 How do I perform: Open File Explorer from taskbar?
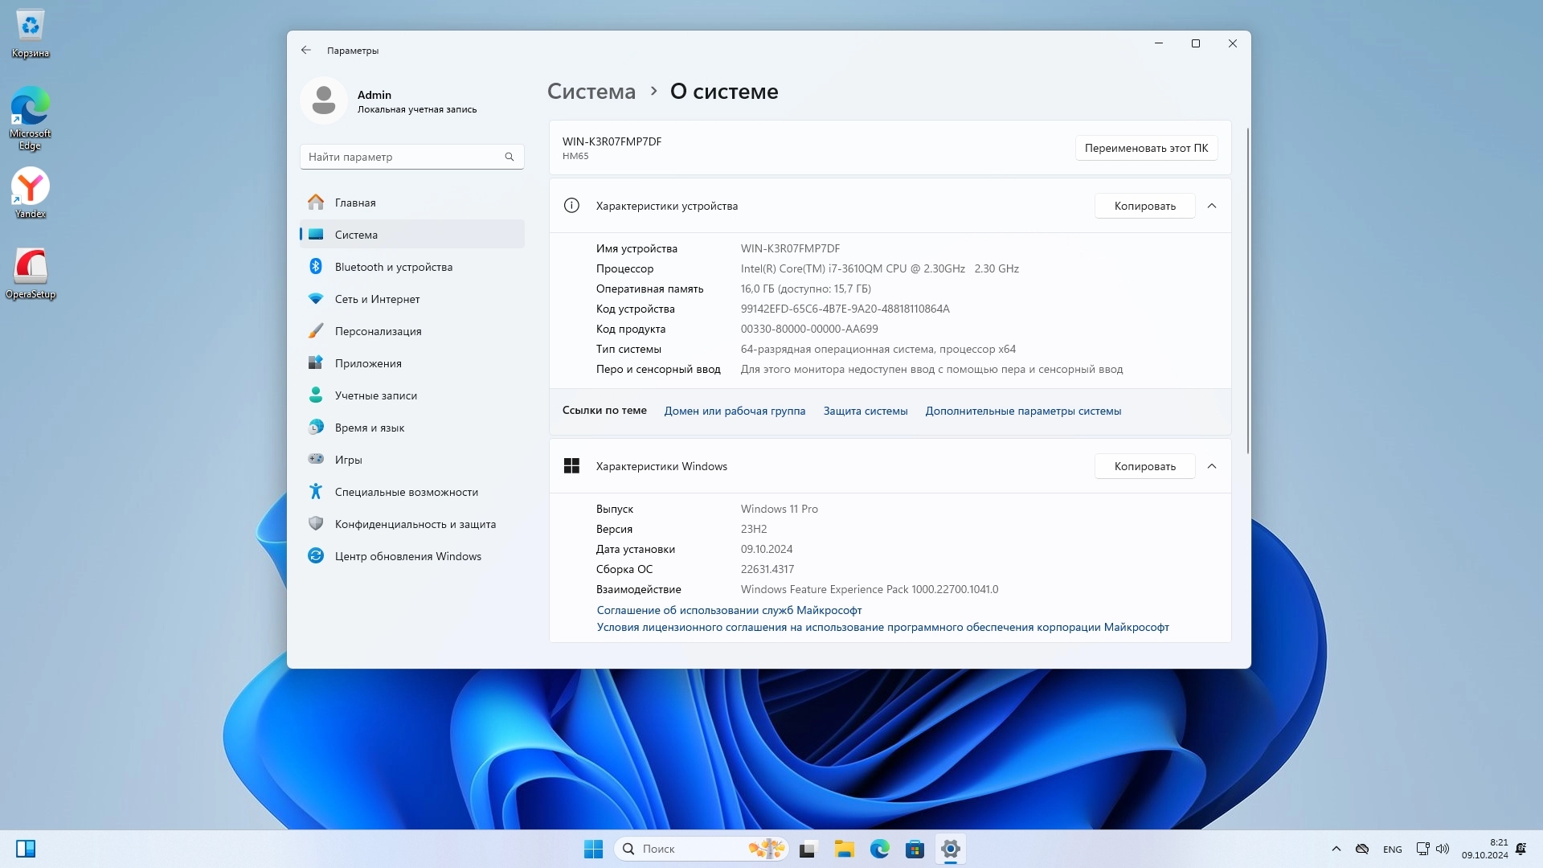click(x=844, y=849)
